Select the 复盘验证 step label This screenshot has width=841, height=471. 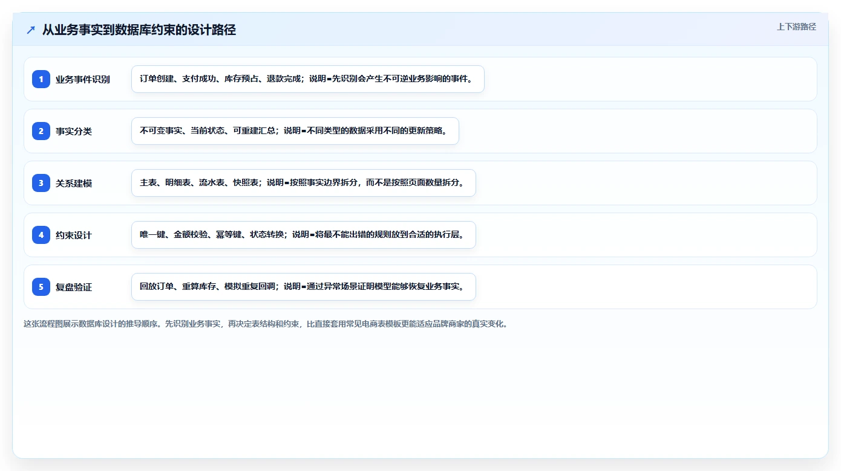74,287
